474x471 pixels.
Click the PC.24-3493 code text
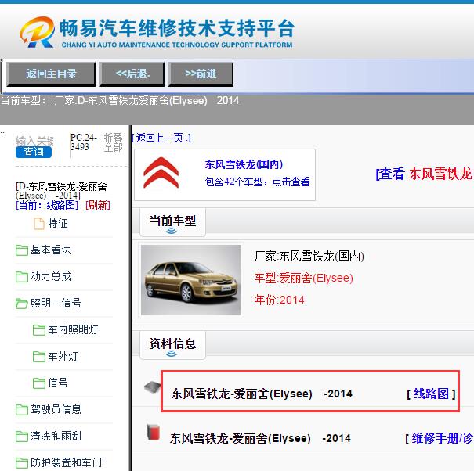[83, 142]
